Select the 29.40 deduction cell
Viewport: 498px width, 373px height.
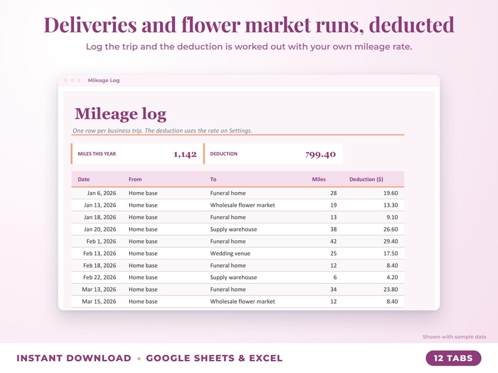point(390,241)
